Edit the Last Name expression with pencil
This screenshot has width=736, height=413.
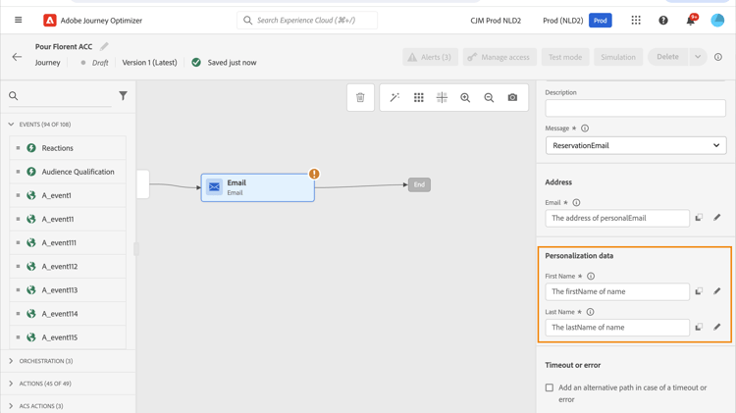point(716,327)
